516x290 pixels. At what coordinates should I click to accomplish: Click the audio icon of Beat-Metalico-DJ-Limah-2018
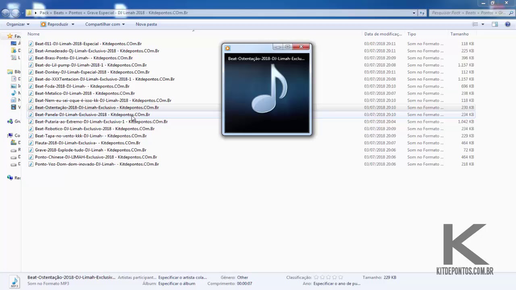[31, 93]
